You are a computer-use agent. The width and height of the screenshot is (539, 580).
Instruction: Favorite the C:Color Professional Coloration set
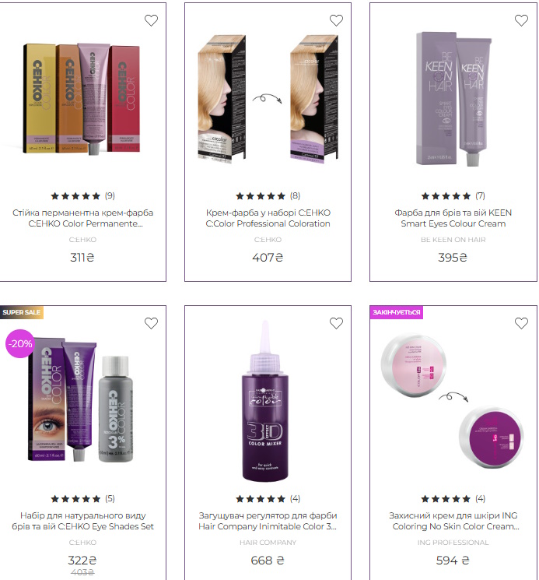point(336,20)
